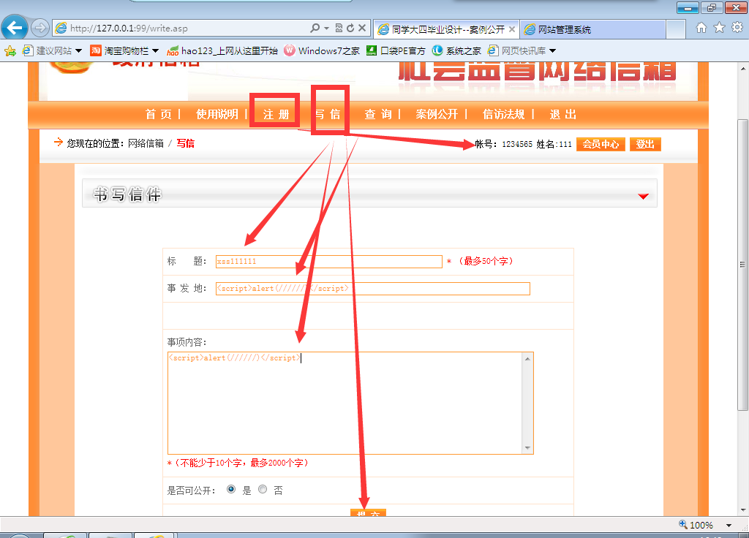This screenshot has width=749, height=538.
Task: Click the zoom magnifier icon in status bar
Action: click(683, 524)
